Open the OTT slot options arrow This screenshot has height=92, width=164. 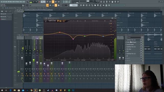[x=126, y=51]
